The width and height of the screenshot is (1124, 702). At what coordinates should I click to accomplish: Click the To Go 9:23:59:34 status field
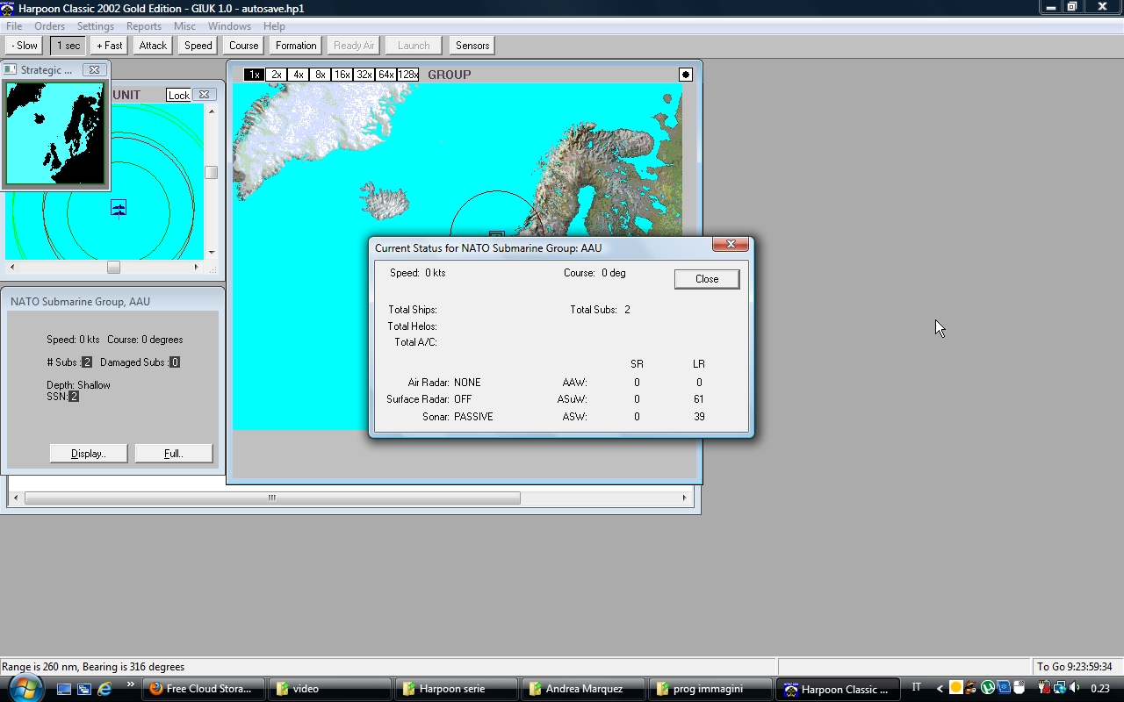coord(1075,667)
